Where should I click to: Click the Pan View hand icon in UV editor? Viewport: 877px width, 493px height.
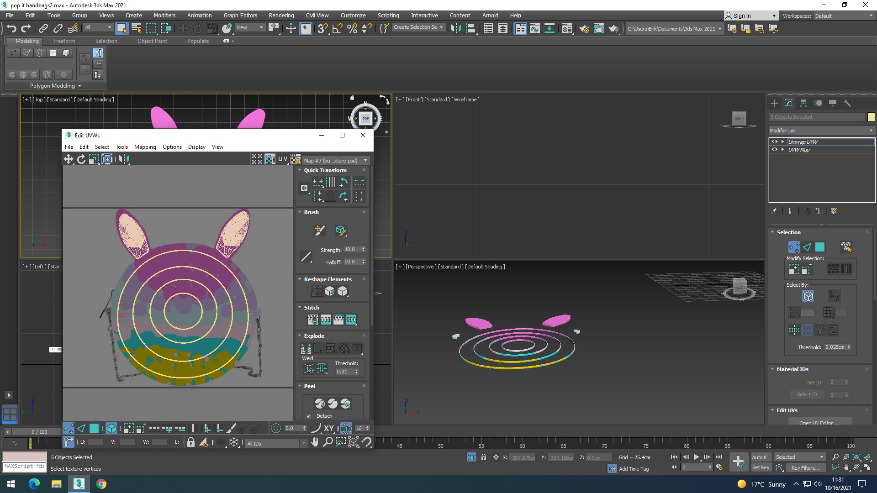pos(315,442)
